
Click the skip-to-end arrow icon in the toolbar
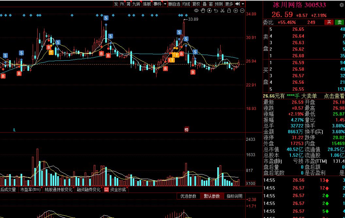tap(238, 4)
